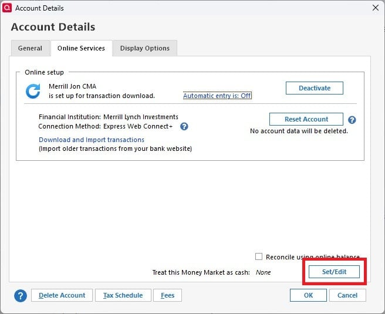Screen dimensions: 385x314
Task: Dismiss dialog with Cancel button
Action: [347, 295]
